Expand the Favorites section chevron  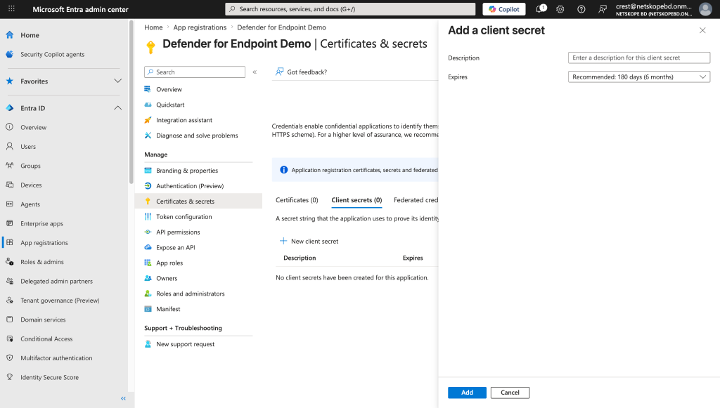(x=117, y=81)
